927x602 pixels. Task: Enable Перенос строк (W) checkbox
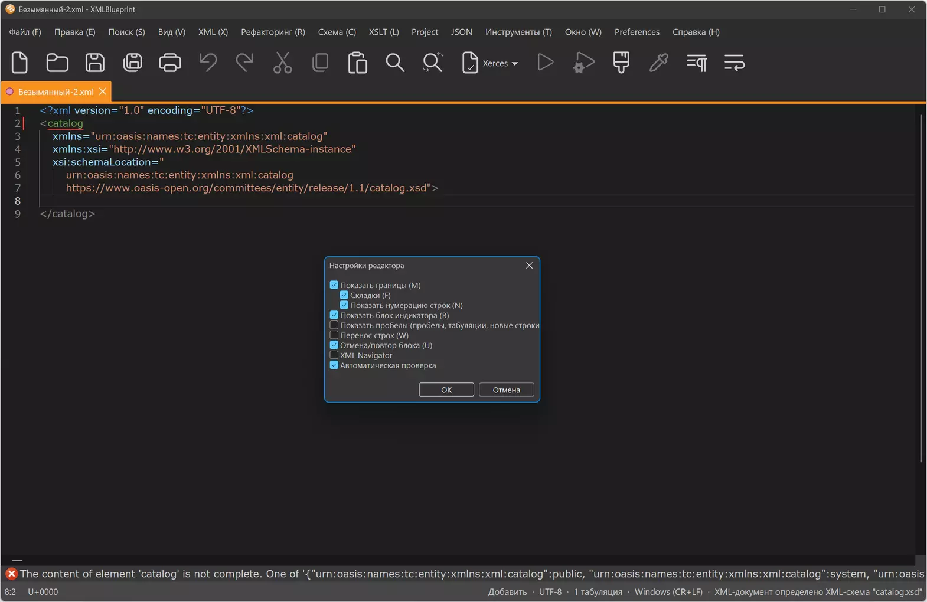coord(334,335)
